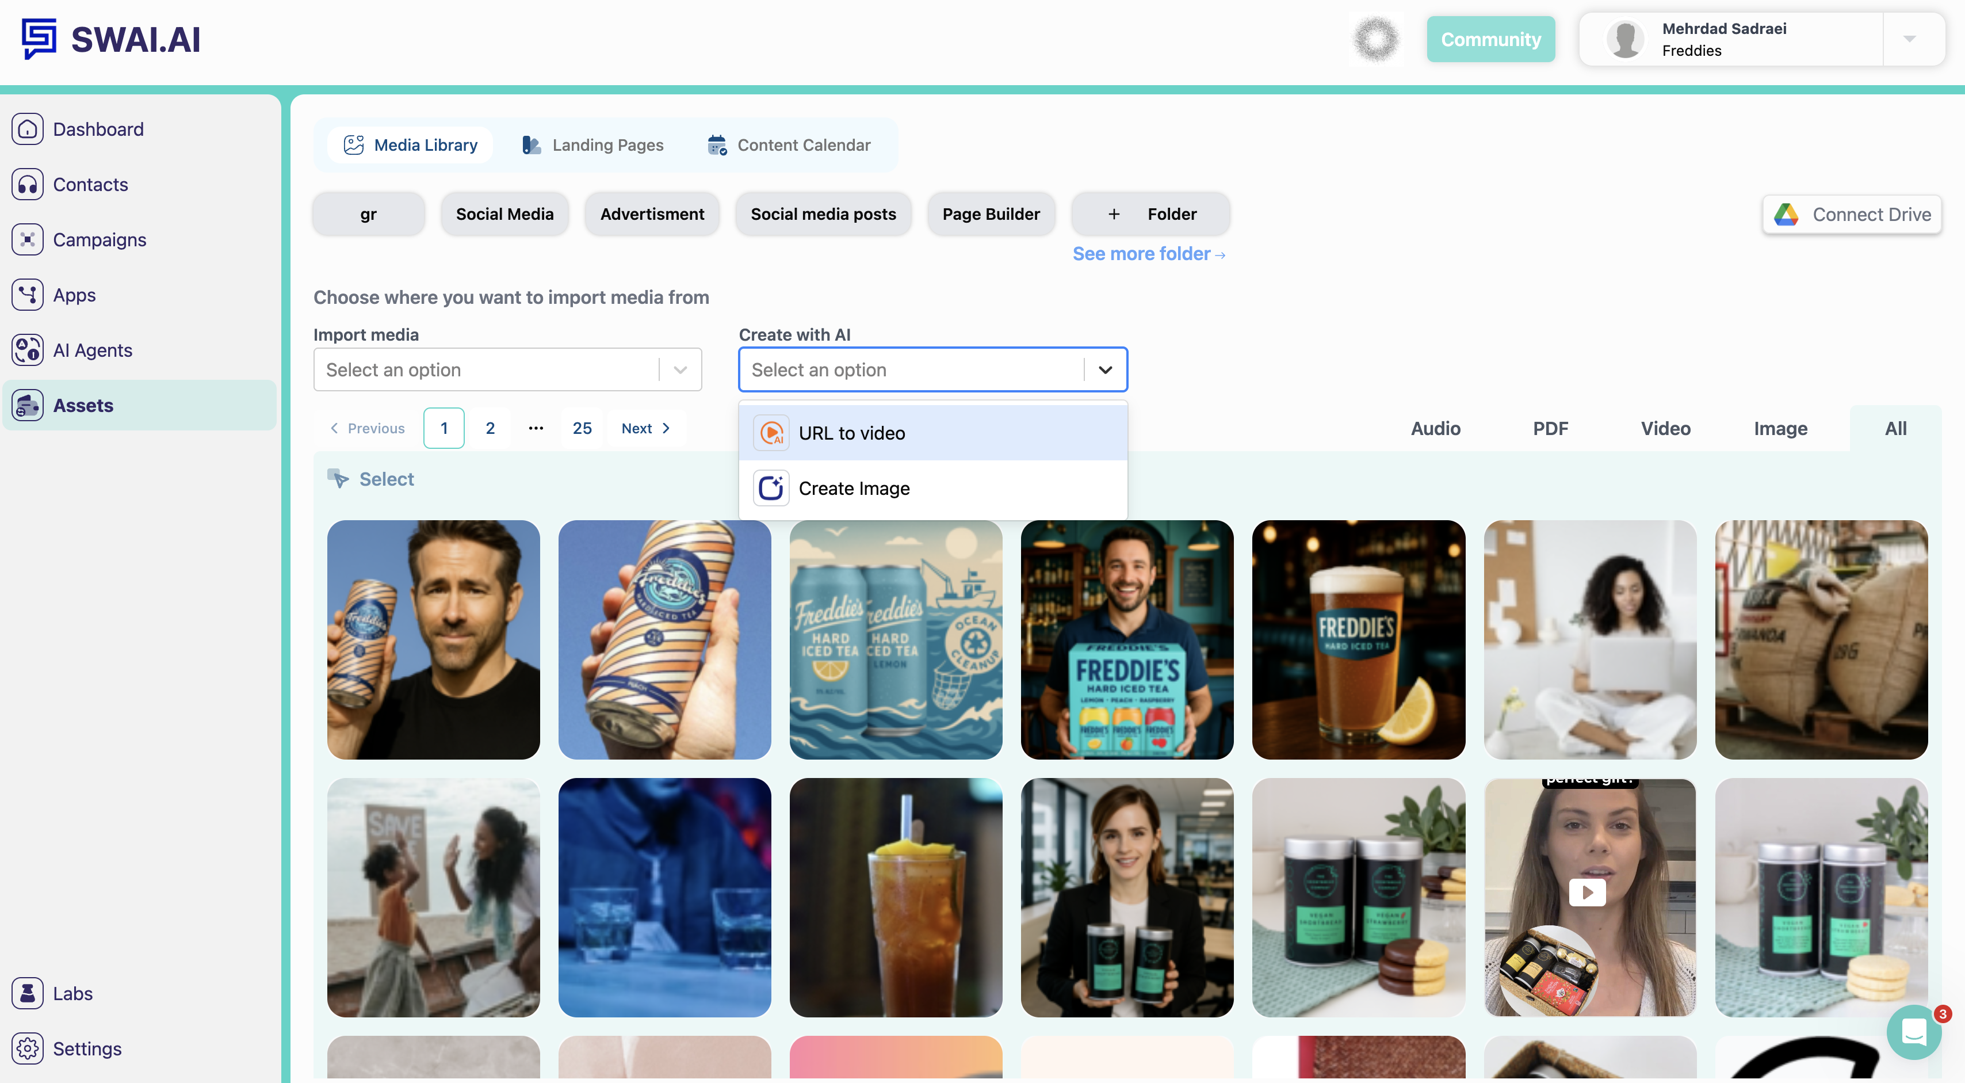Open the Dashboard sidebar icon
This screenshot has height=1083, width=1965.
point(28,129)
